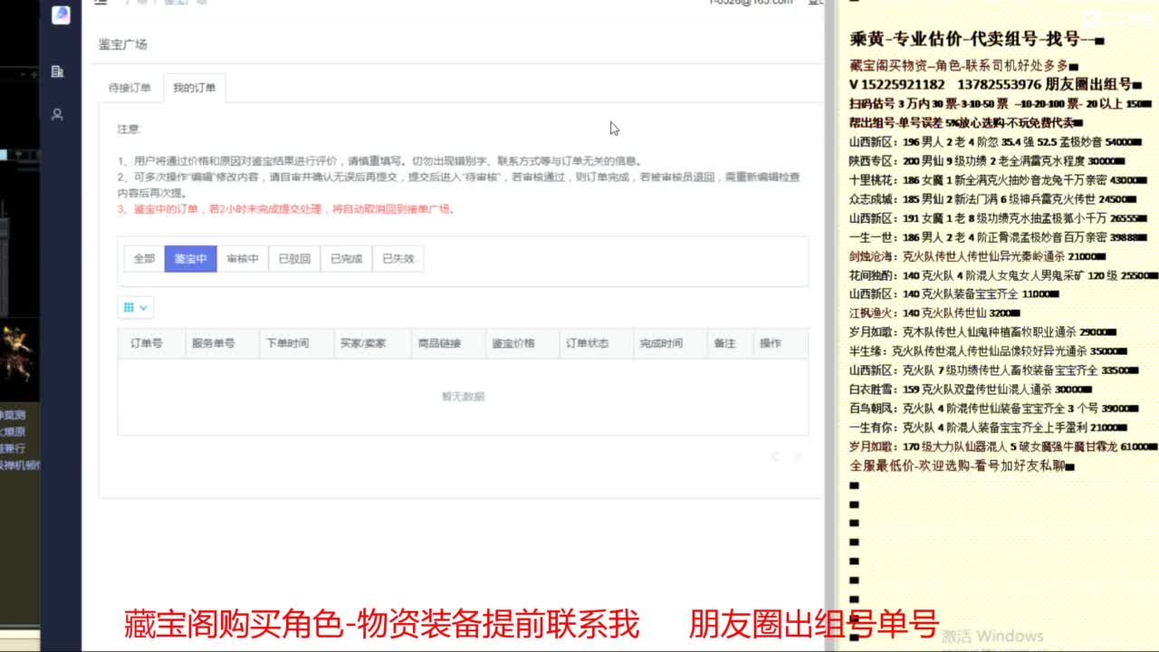Click the red note about 2小时 auto-cancel
Image resolution: width=1159 pixels, height=652 pixels.
(x=286, y=209)
